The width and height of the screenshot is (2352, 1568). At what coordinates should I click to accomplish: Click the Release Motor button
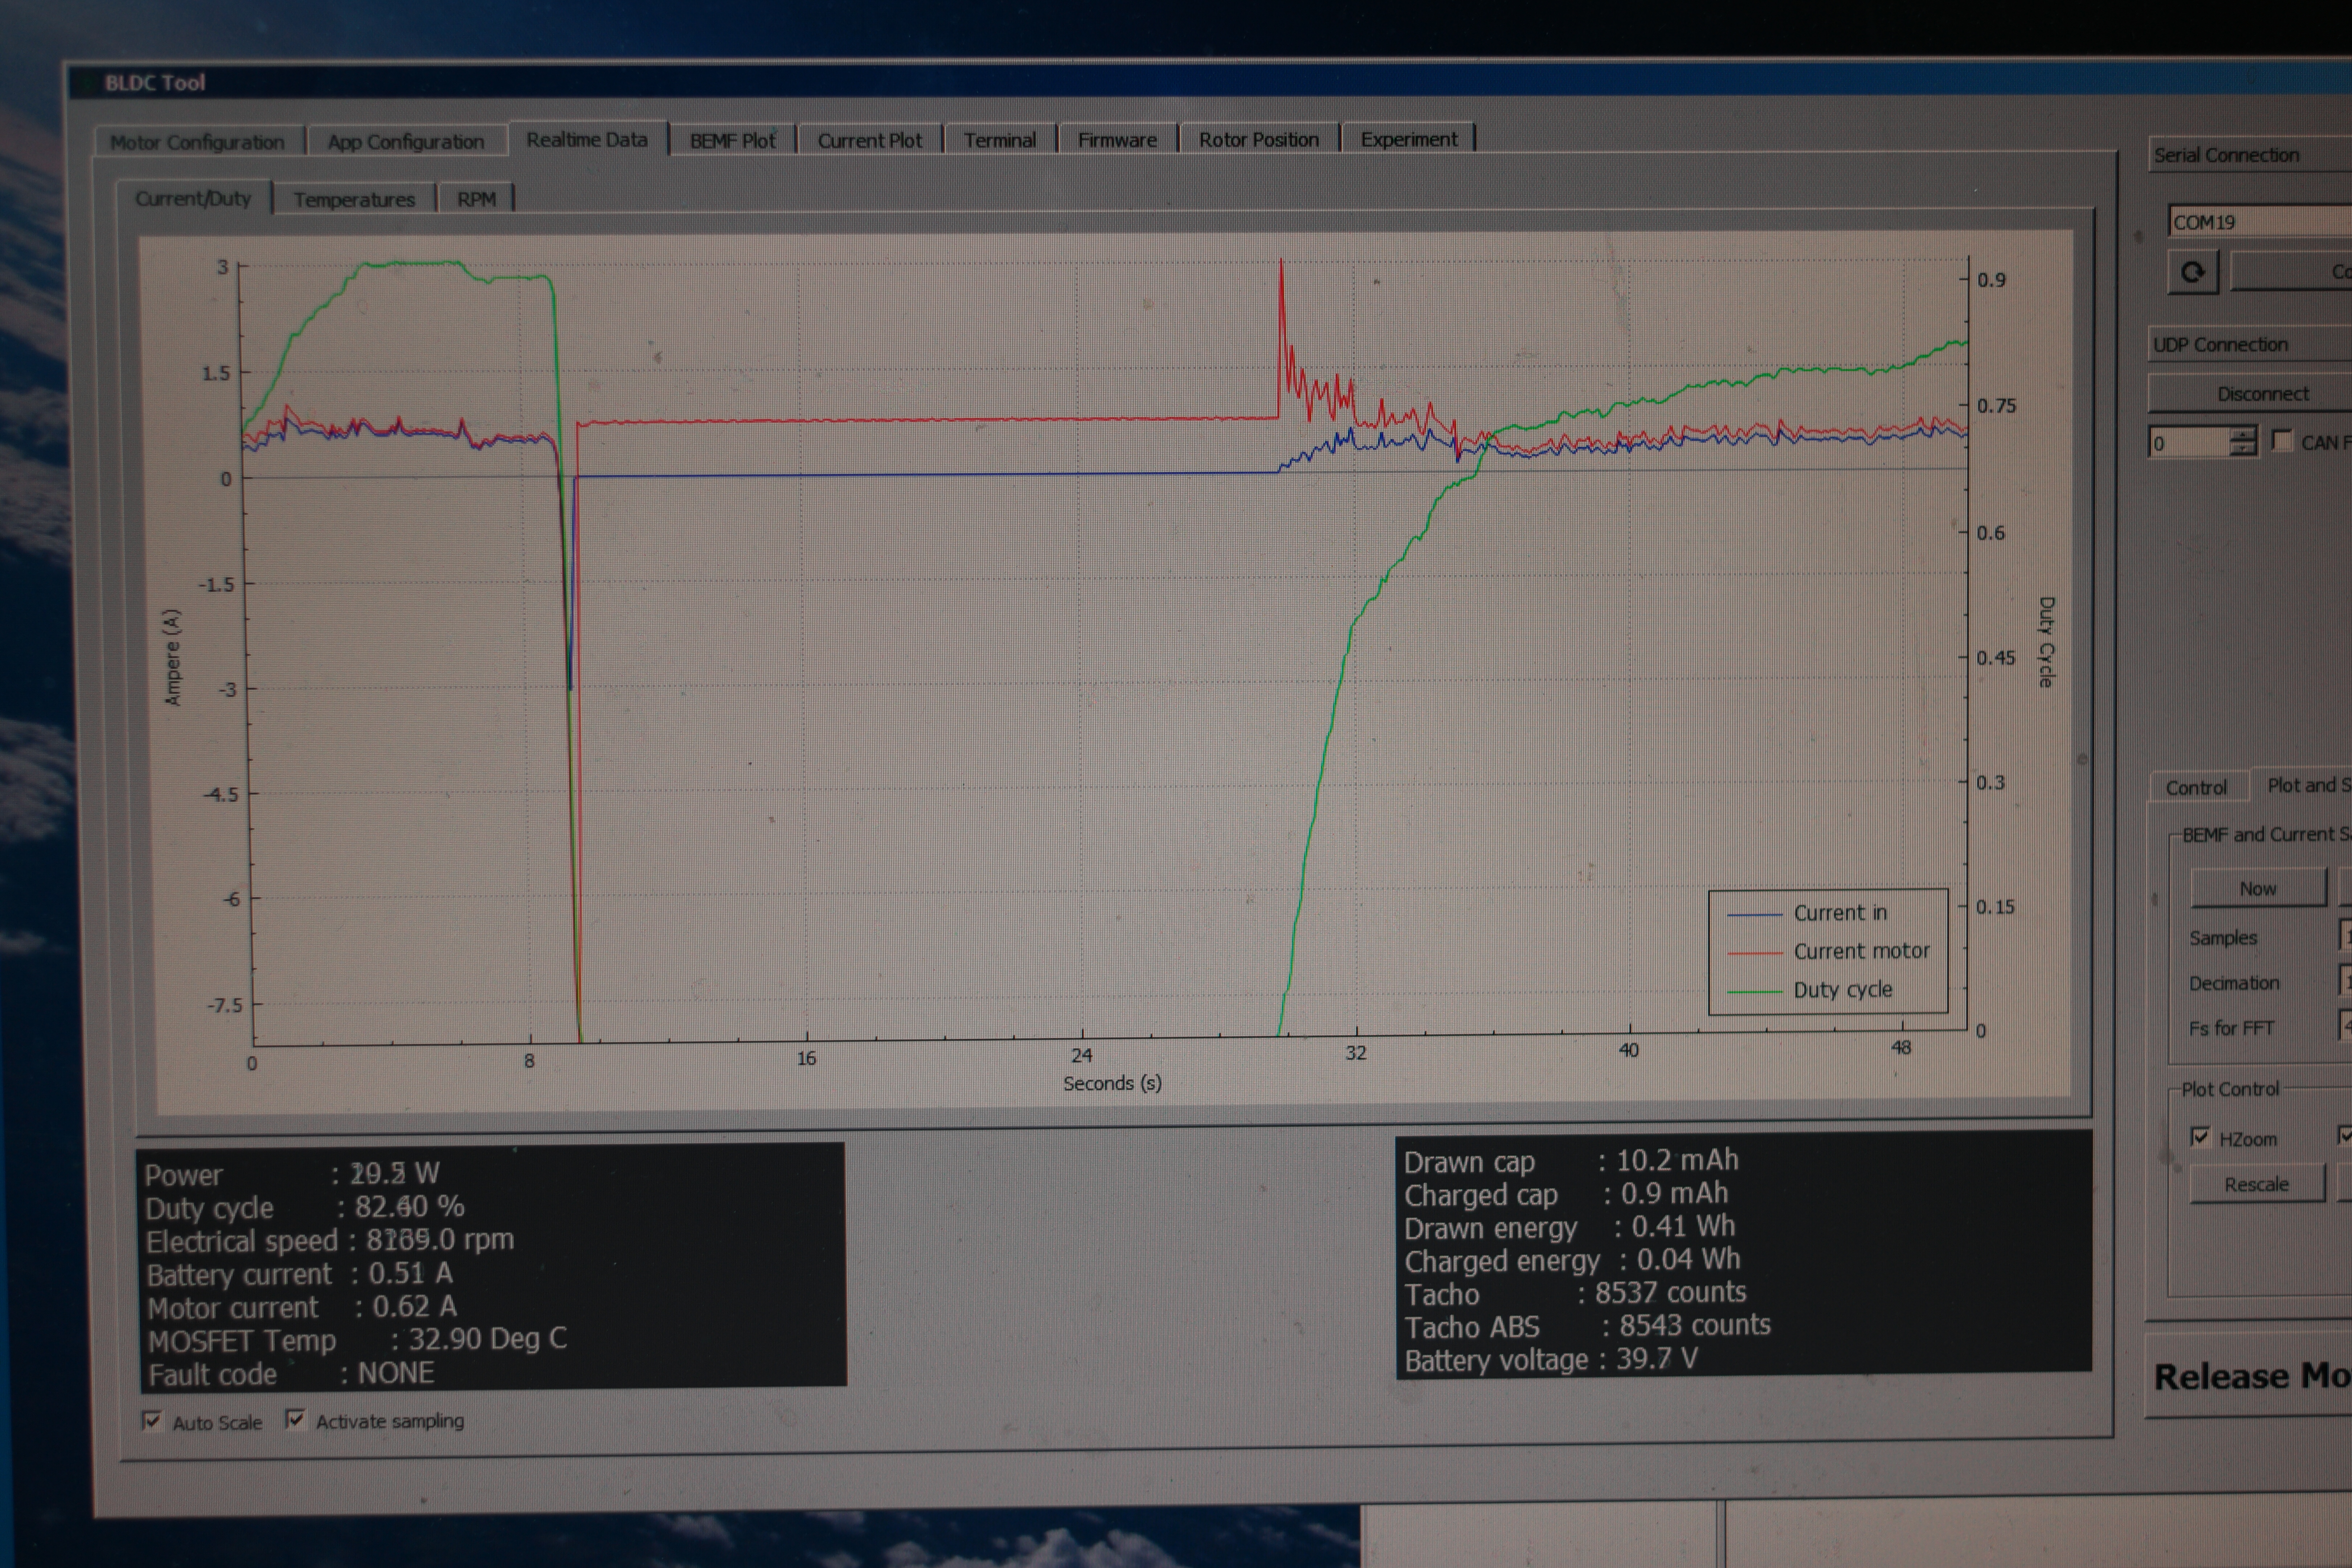pyautogui.click(x=2249, y=1376)
